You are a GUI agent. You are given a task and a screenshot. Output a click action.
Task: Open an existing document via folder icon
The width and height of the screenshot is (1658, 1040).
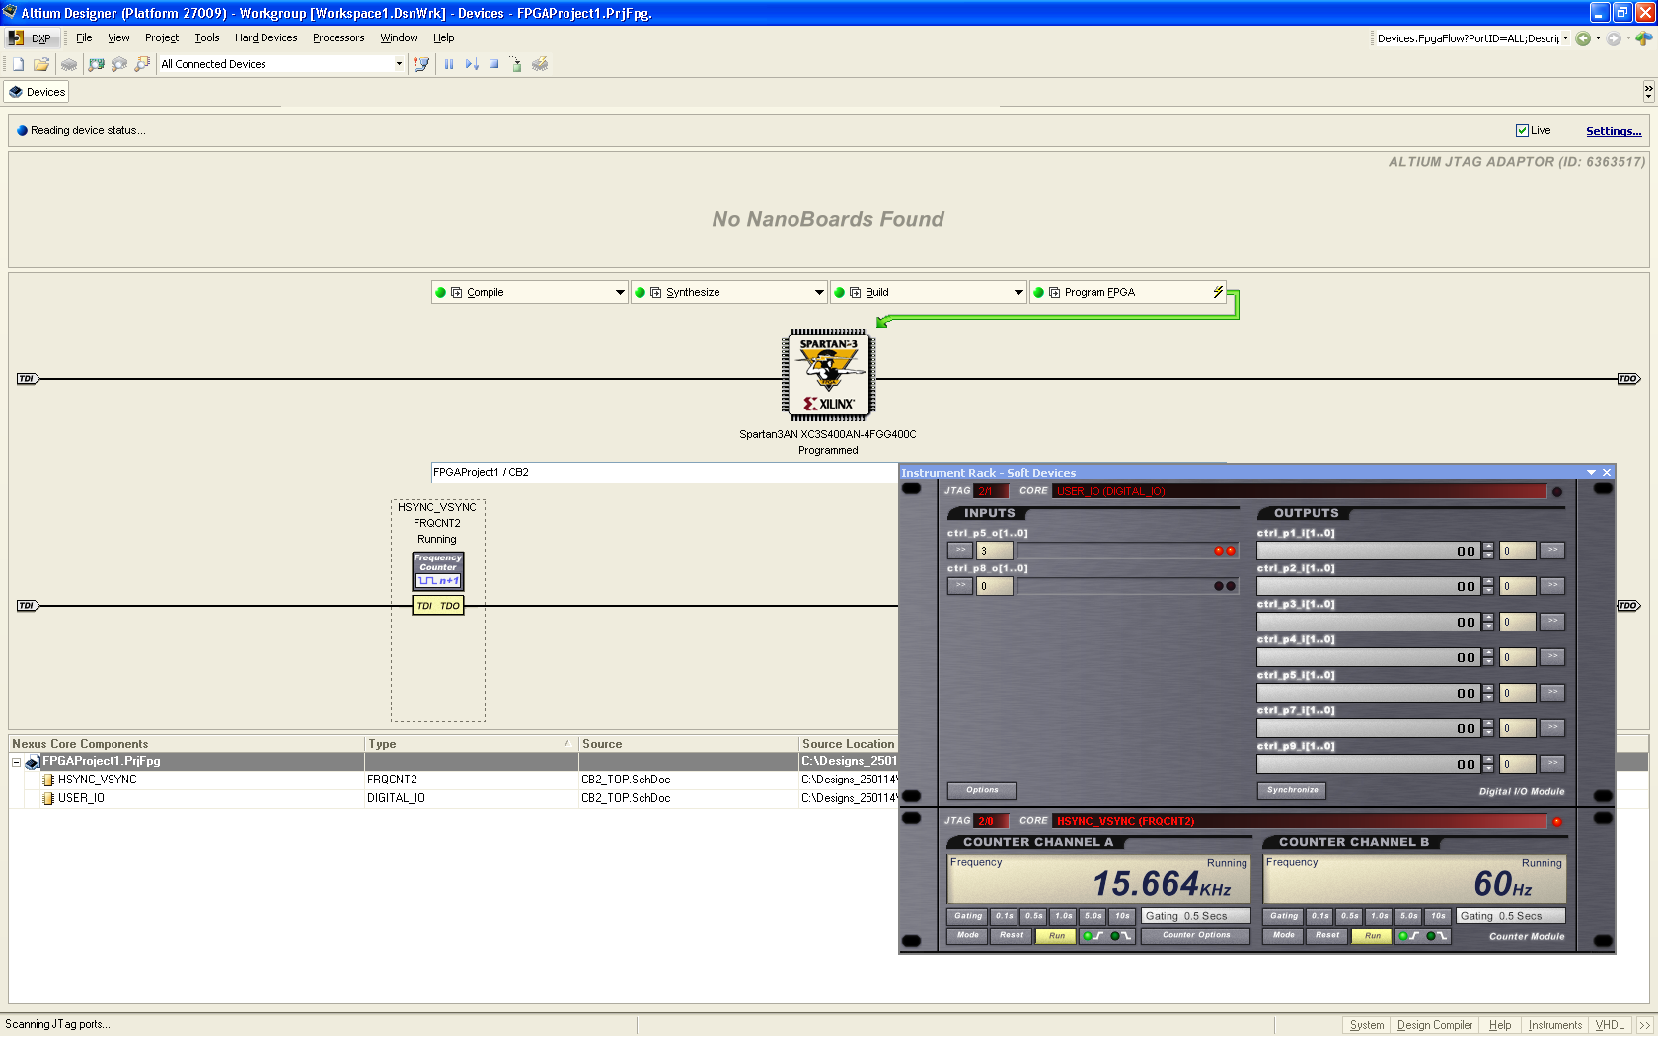(x=41, y=64)
